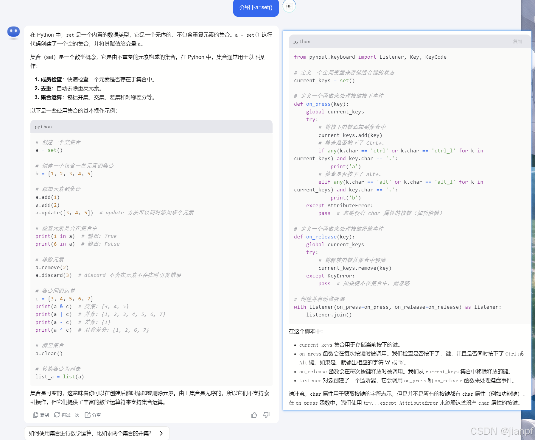The height and width of the screenshot is (440, 535).
Task: Click the line except KeyError:
Action: (x=330, y=276)
